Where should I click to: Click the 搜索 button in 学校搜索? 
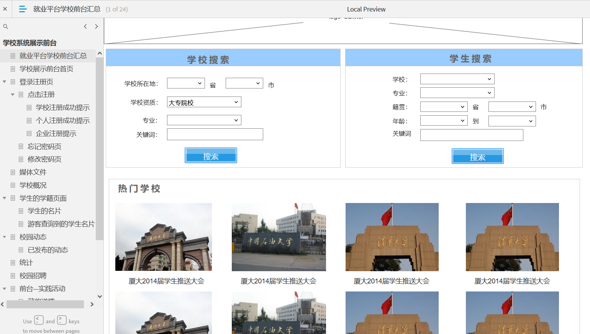[211, 155]
